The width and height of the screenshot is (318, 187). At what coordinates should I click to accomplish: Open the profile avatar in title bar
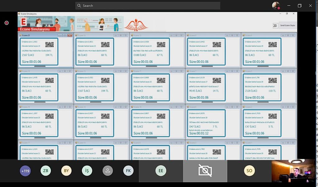tap(275, 6)
